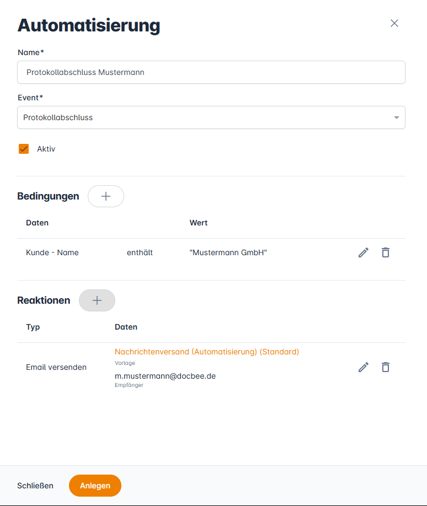
Task: Click the Wert column header
Action: click(x=198, y=223)
